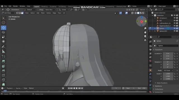The height and width of the screenshot is (100, 179).
Task: Select the Select Box tool in toolbar
Action: (3, 18)
